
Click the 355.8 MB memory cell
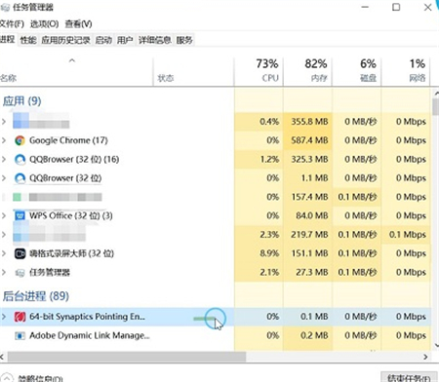point(307,122)
